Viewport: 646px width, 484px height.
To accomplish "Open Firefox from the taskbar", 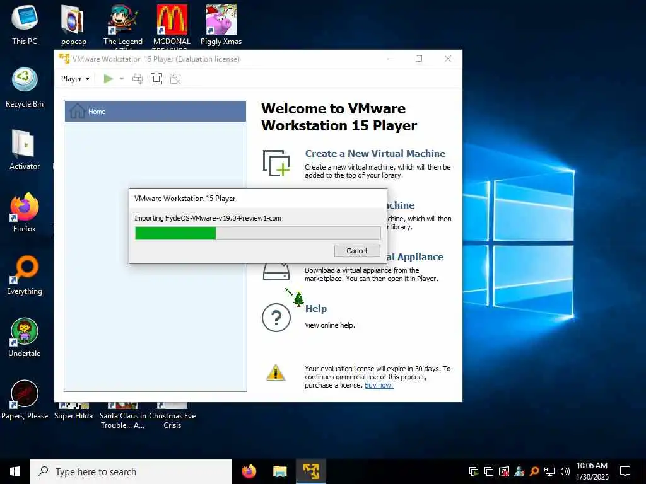I will 249,471.
